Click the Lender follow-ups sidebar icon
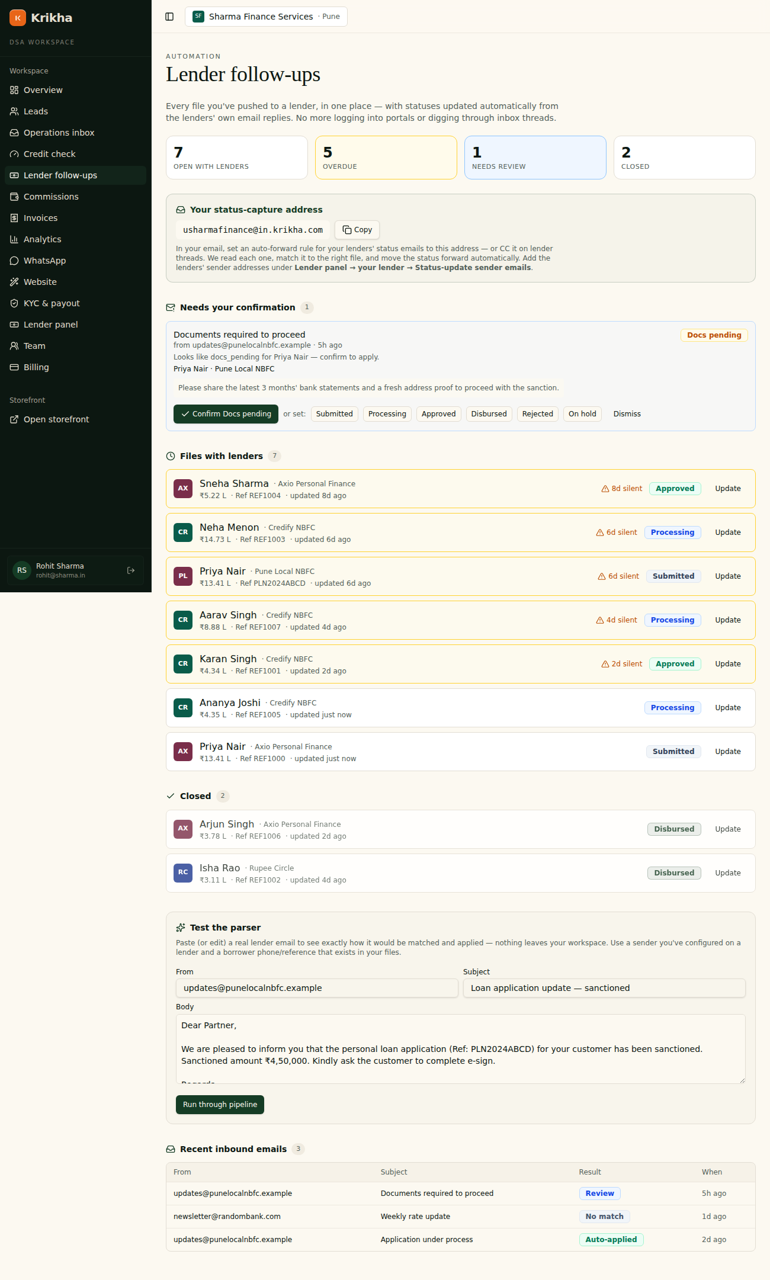This screenshot has width=770, height=1280. pos(14,175)
